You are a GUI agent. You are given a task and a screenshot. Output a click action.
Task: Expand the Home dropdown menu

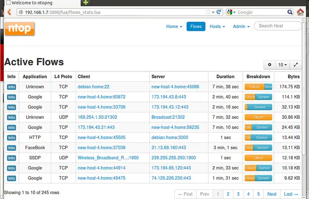pos(174,27)
